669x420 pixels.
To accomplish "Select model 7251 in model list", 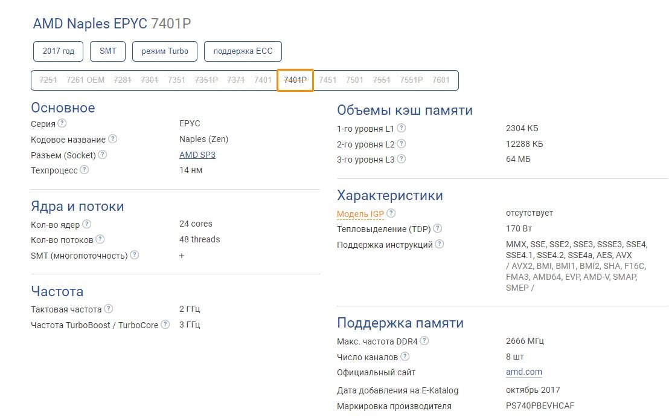I will click(x=48, y=80).
